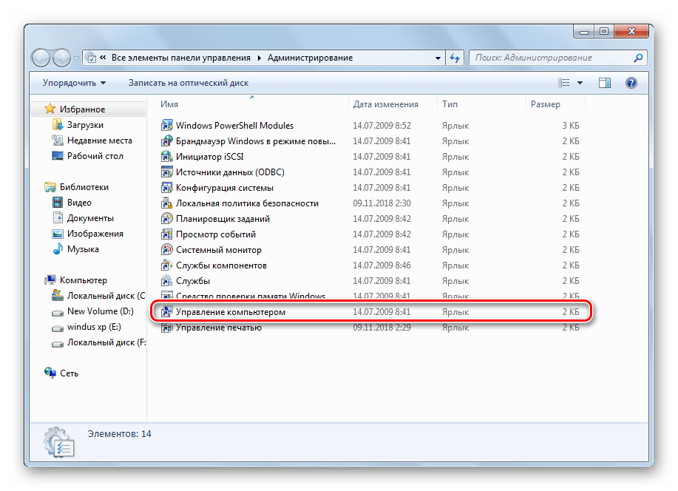The width and height of the screenshot is (678, 491).
Task: Click the Windows PowerShell Modules shortcut icon
Action: pos(166,126)
